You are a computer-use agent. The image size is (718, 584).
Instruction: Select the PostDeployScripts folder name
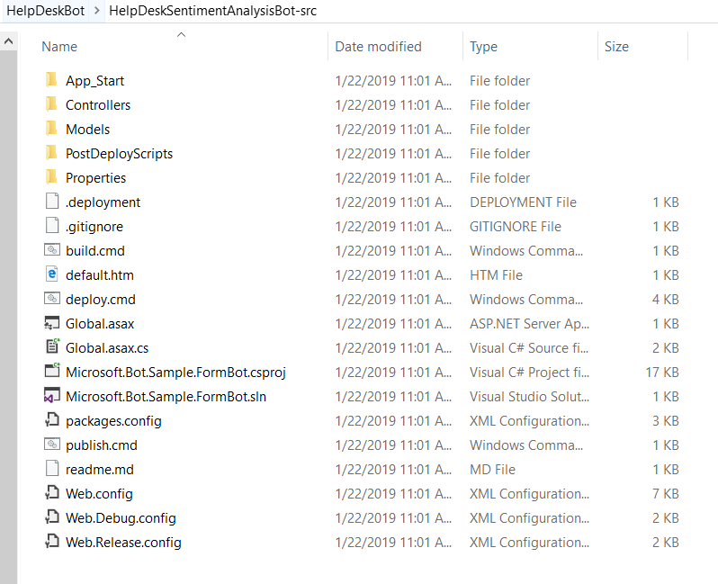(119, 154)
